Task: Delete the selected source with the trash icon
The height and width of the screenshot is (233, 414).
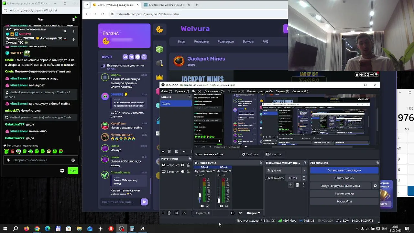Action: [169, 213]
